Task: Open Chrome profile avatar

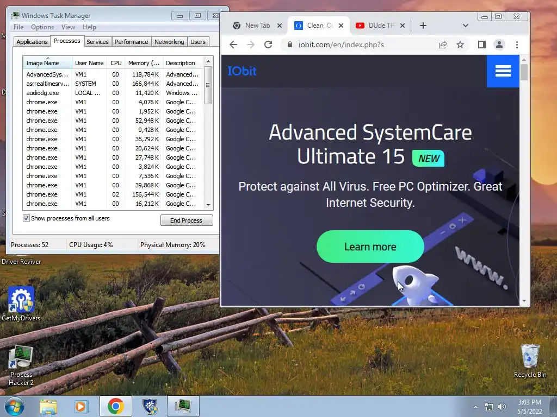Action: tap(499, 45)
